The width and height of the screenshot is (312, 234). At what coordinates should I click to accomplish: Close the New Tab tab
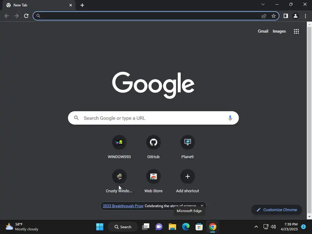point(71,5)
